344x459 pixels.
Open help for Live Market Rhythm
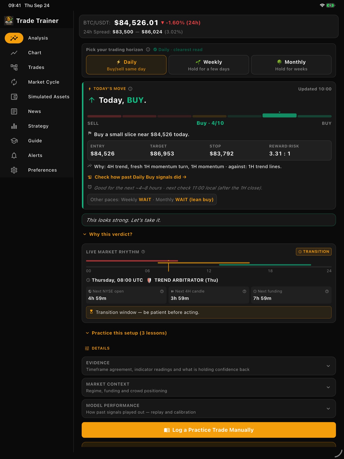click(x=143, y=252)
